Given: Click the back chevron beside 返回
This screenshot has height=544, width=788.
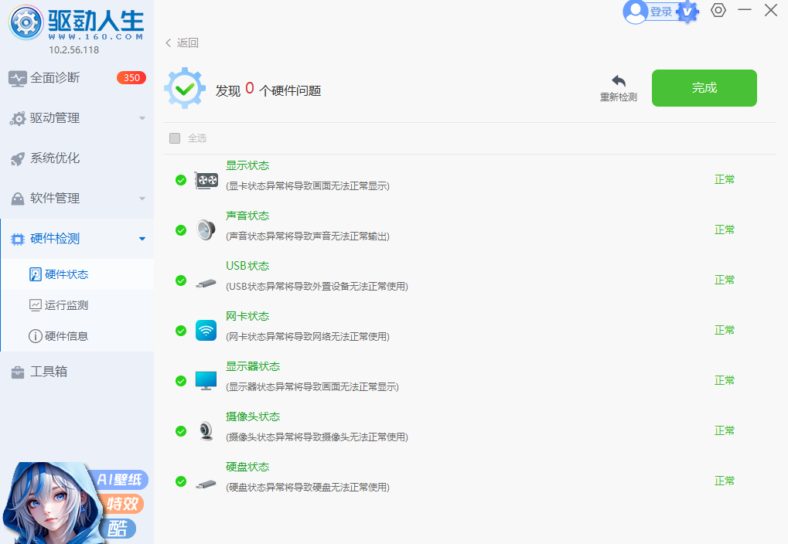Looking at the screenshot, I should pyautogui.click(x=169, y=42).
